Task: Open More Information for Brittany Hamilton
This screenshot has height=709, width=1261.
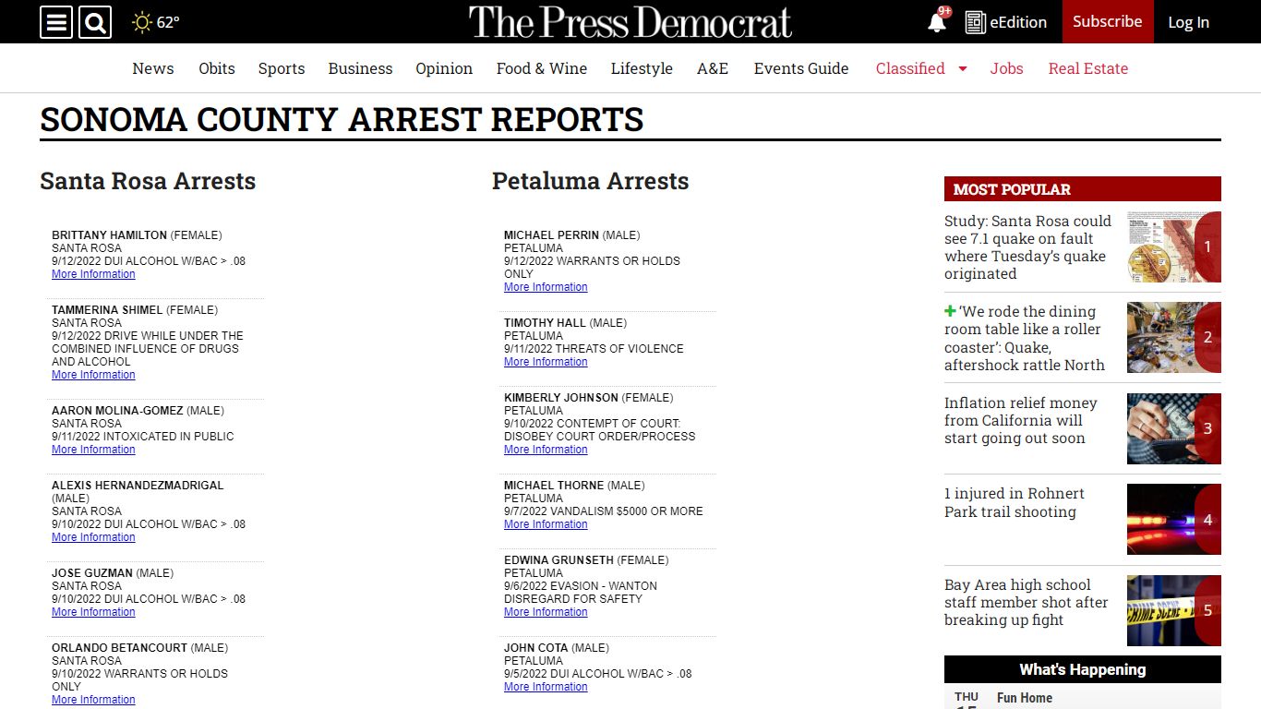Action: [x=93, y=274]
